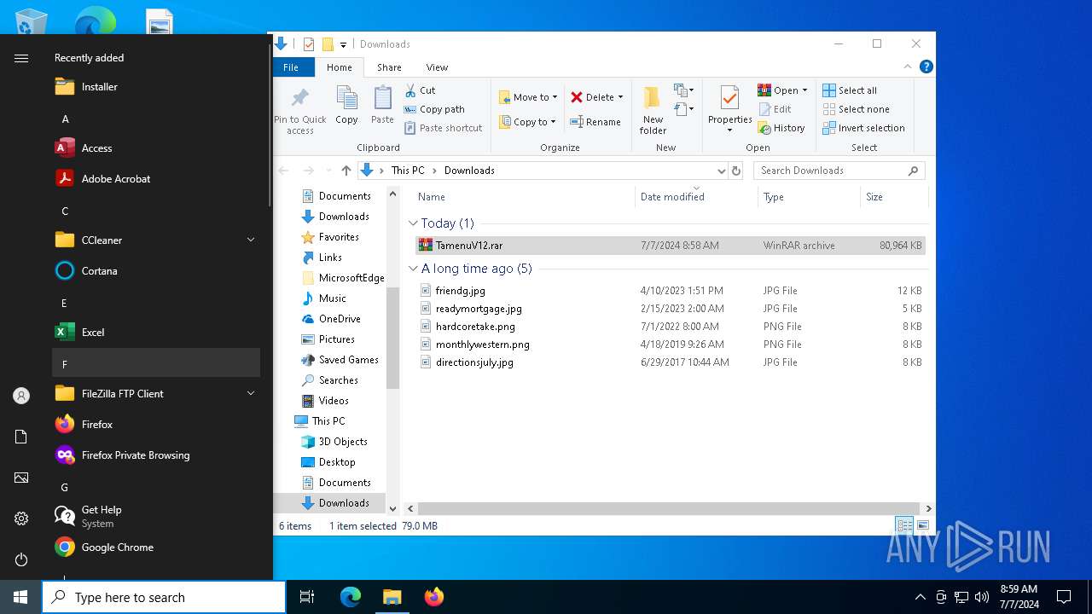Switch to the large icons view
This screenshot has width=1092, height=614.
(922, 525)
